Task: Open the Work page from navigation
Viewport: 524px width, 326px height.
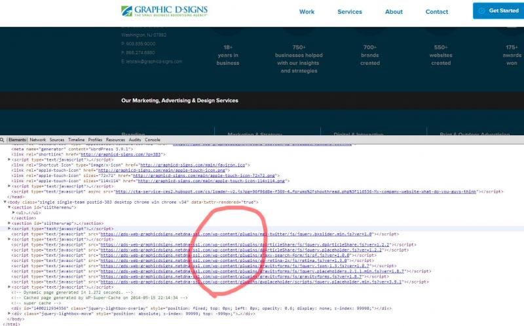Action: point(307,12)
